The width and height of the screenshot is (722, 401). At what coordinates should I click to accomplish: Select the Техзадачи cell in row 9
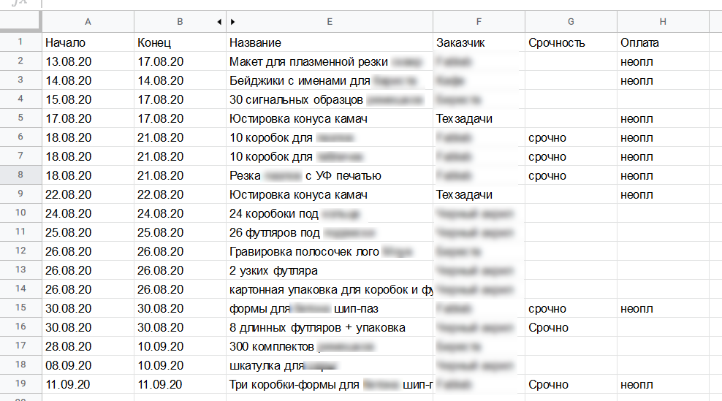pyautogui.click(x=479, y=194)
